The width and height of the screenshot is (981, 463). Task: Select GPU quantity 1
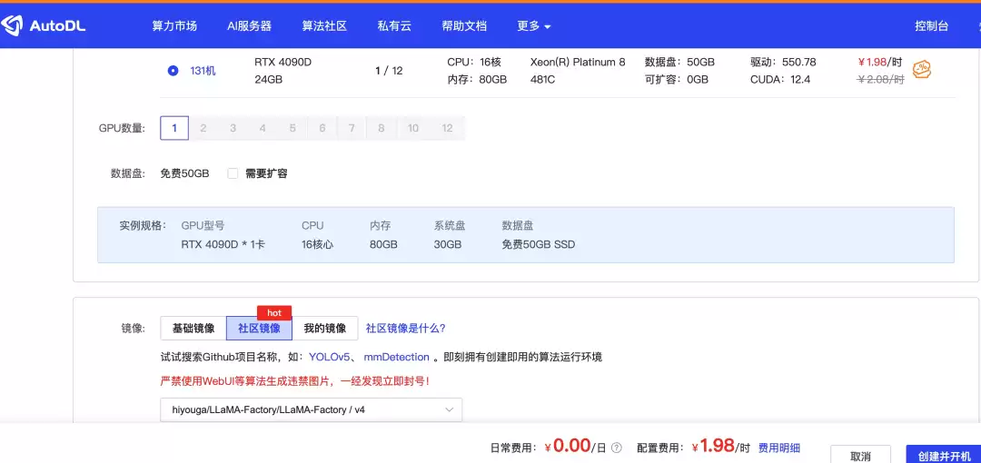174,128
